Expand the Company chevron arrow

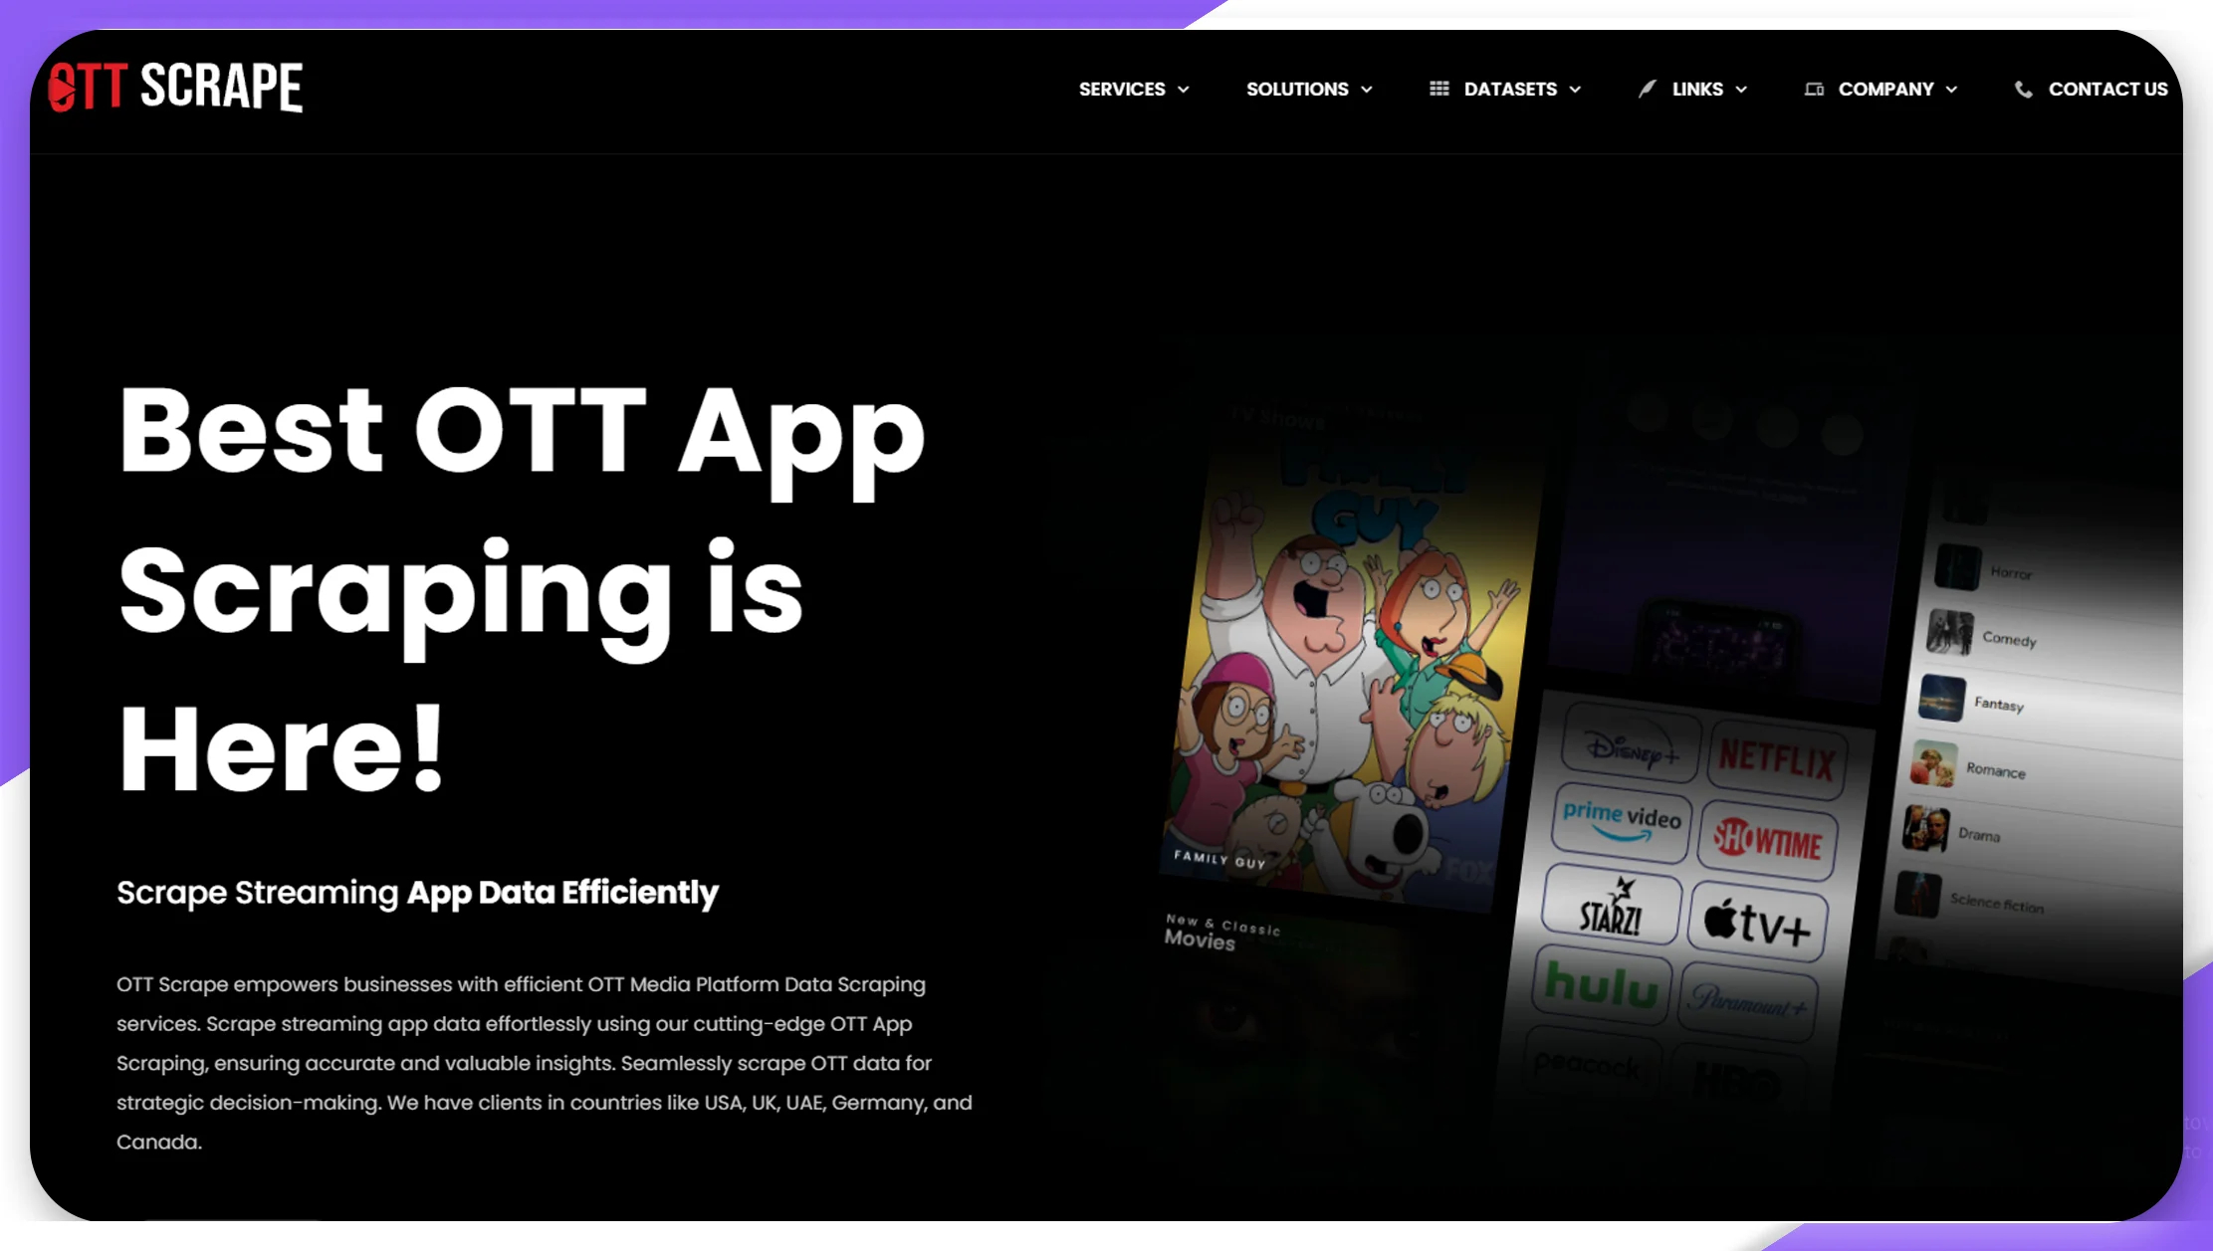coord(1951,90)
